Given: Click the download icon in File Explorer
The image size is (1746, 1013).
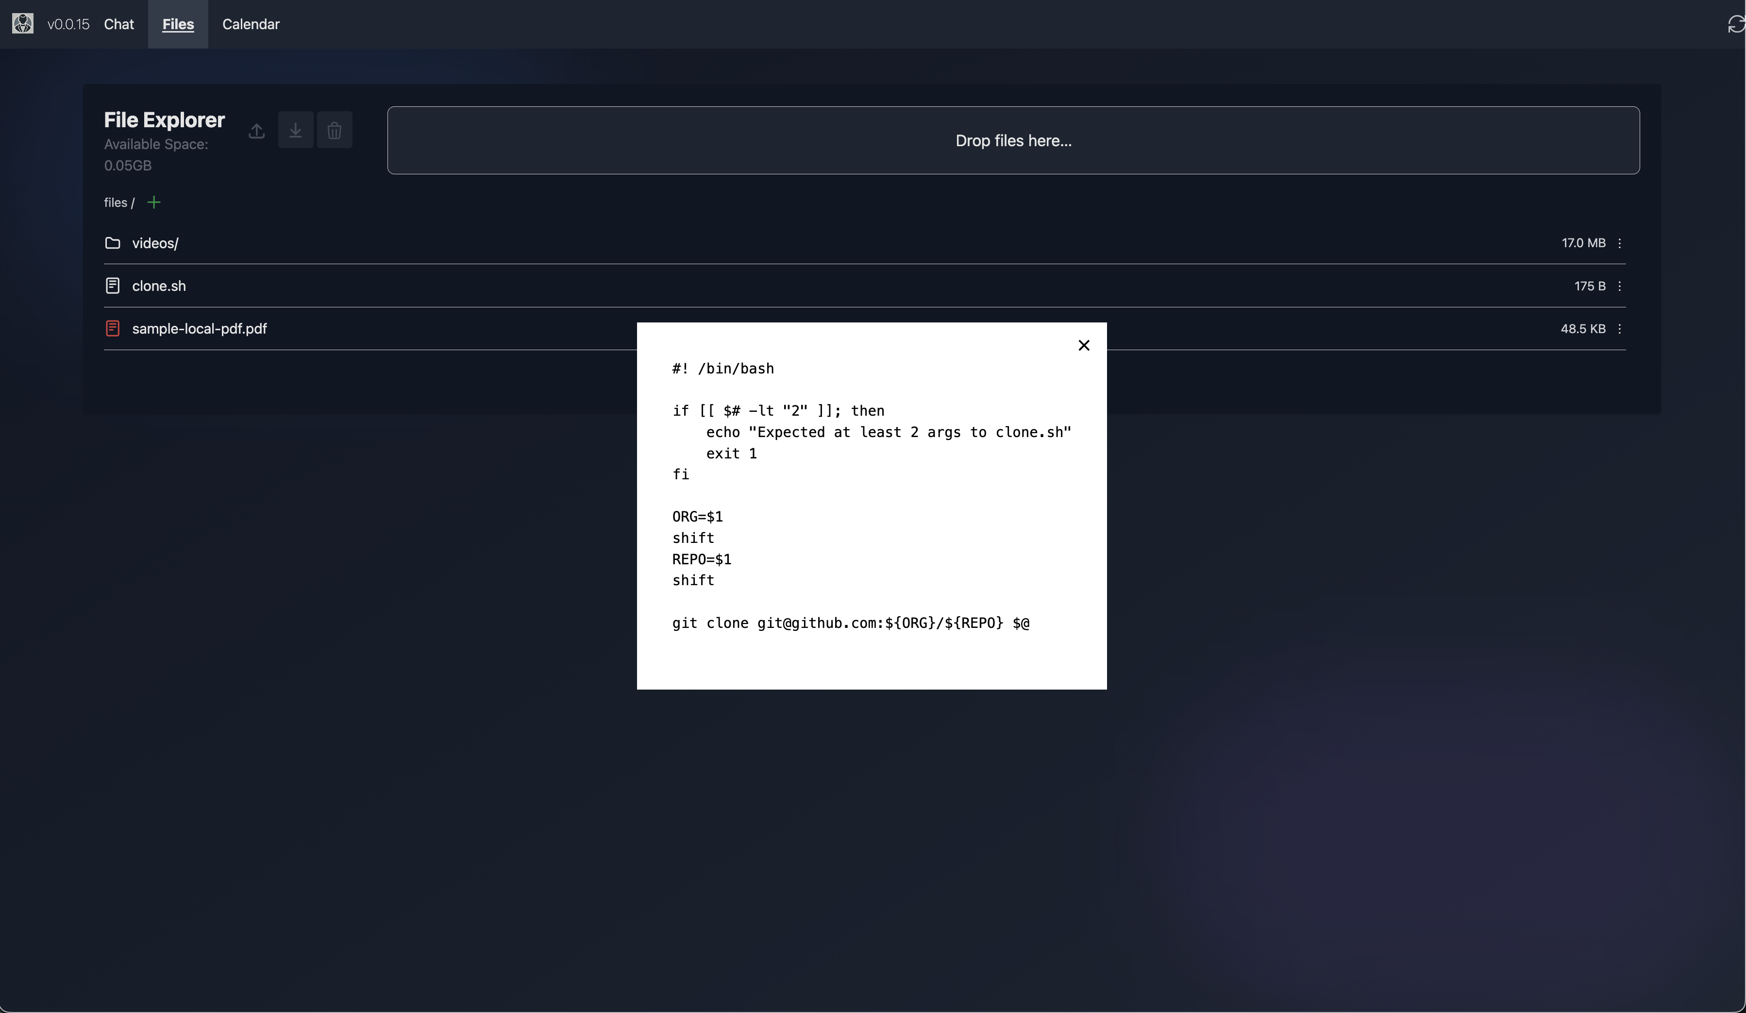Looking at the screenshot, I should tap(295, 130).
